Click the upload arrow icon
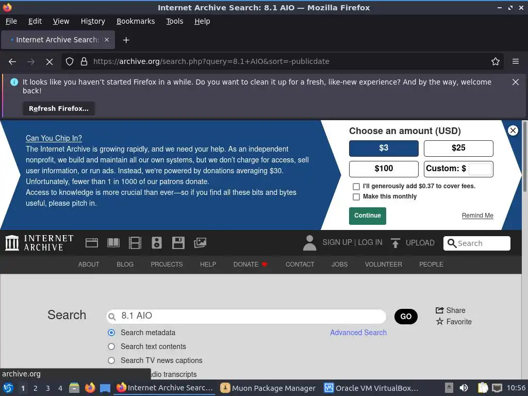Viewport: 528px width, 396px height. point(395,243)
